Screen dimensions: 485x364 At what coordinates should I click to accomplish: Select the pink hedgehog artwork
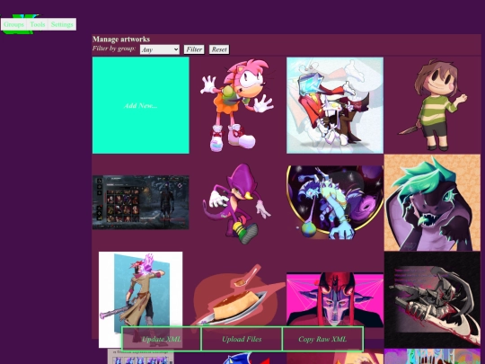click(237, 105)
